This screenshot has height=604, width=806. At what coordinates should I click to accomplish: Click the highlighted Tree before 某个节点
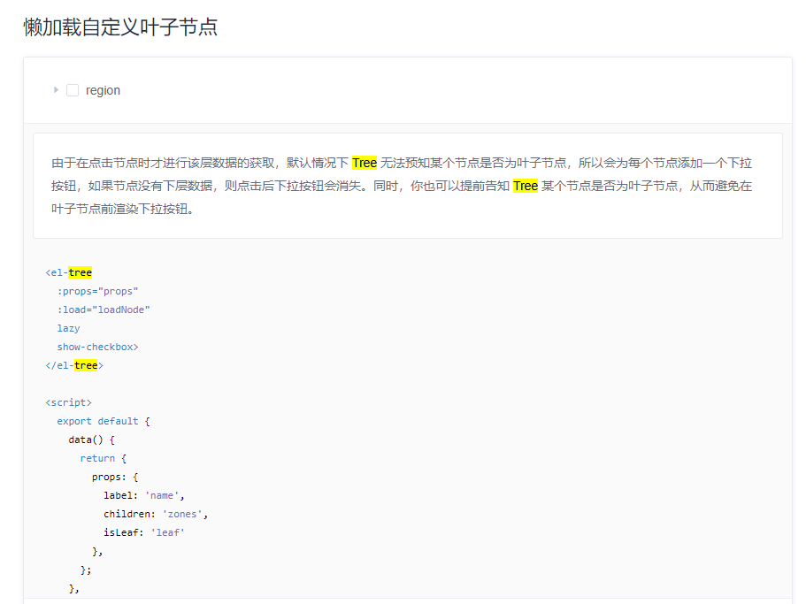[526, 186]
